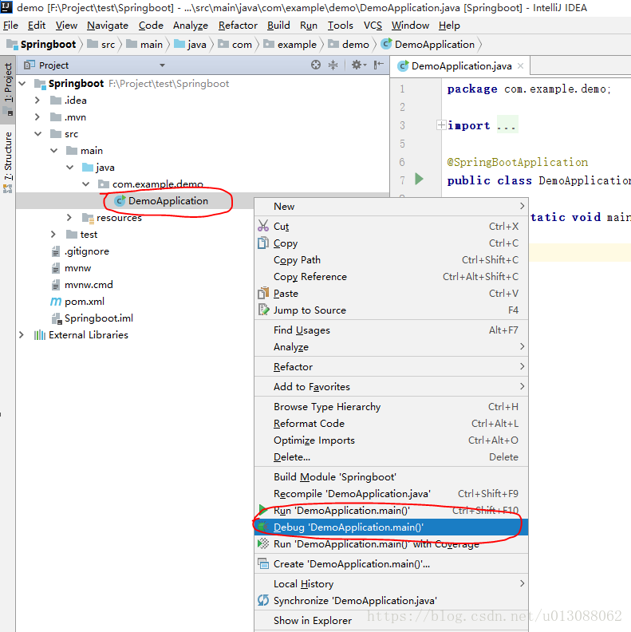Select Optimize Imports in context menu

click(x=391, y=440)
